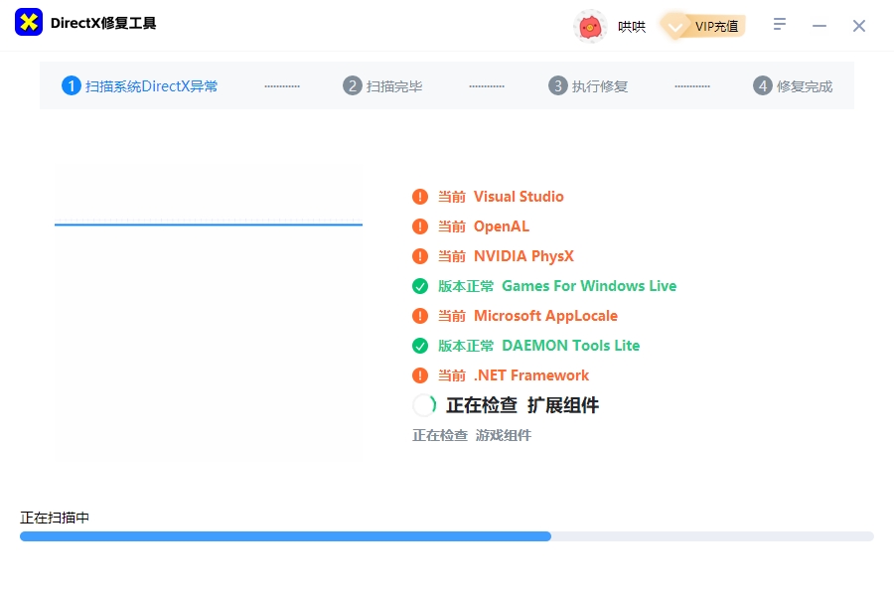Select the 当前 OpenAL result text

tap(484, 226)
